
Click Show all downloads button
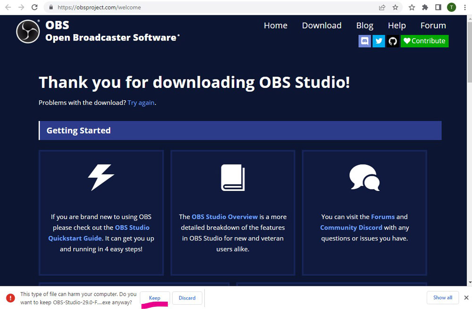[443, 298]
